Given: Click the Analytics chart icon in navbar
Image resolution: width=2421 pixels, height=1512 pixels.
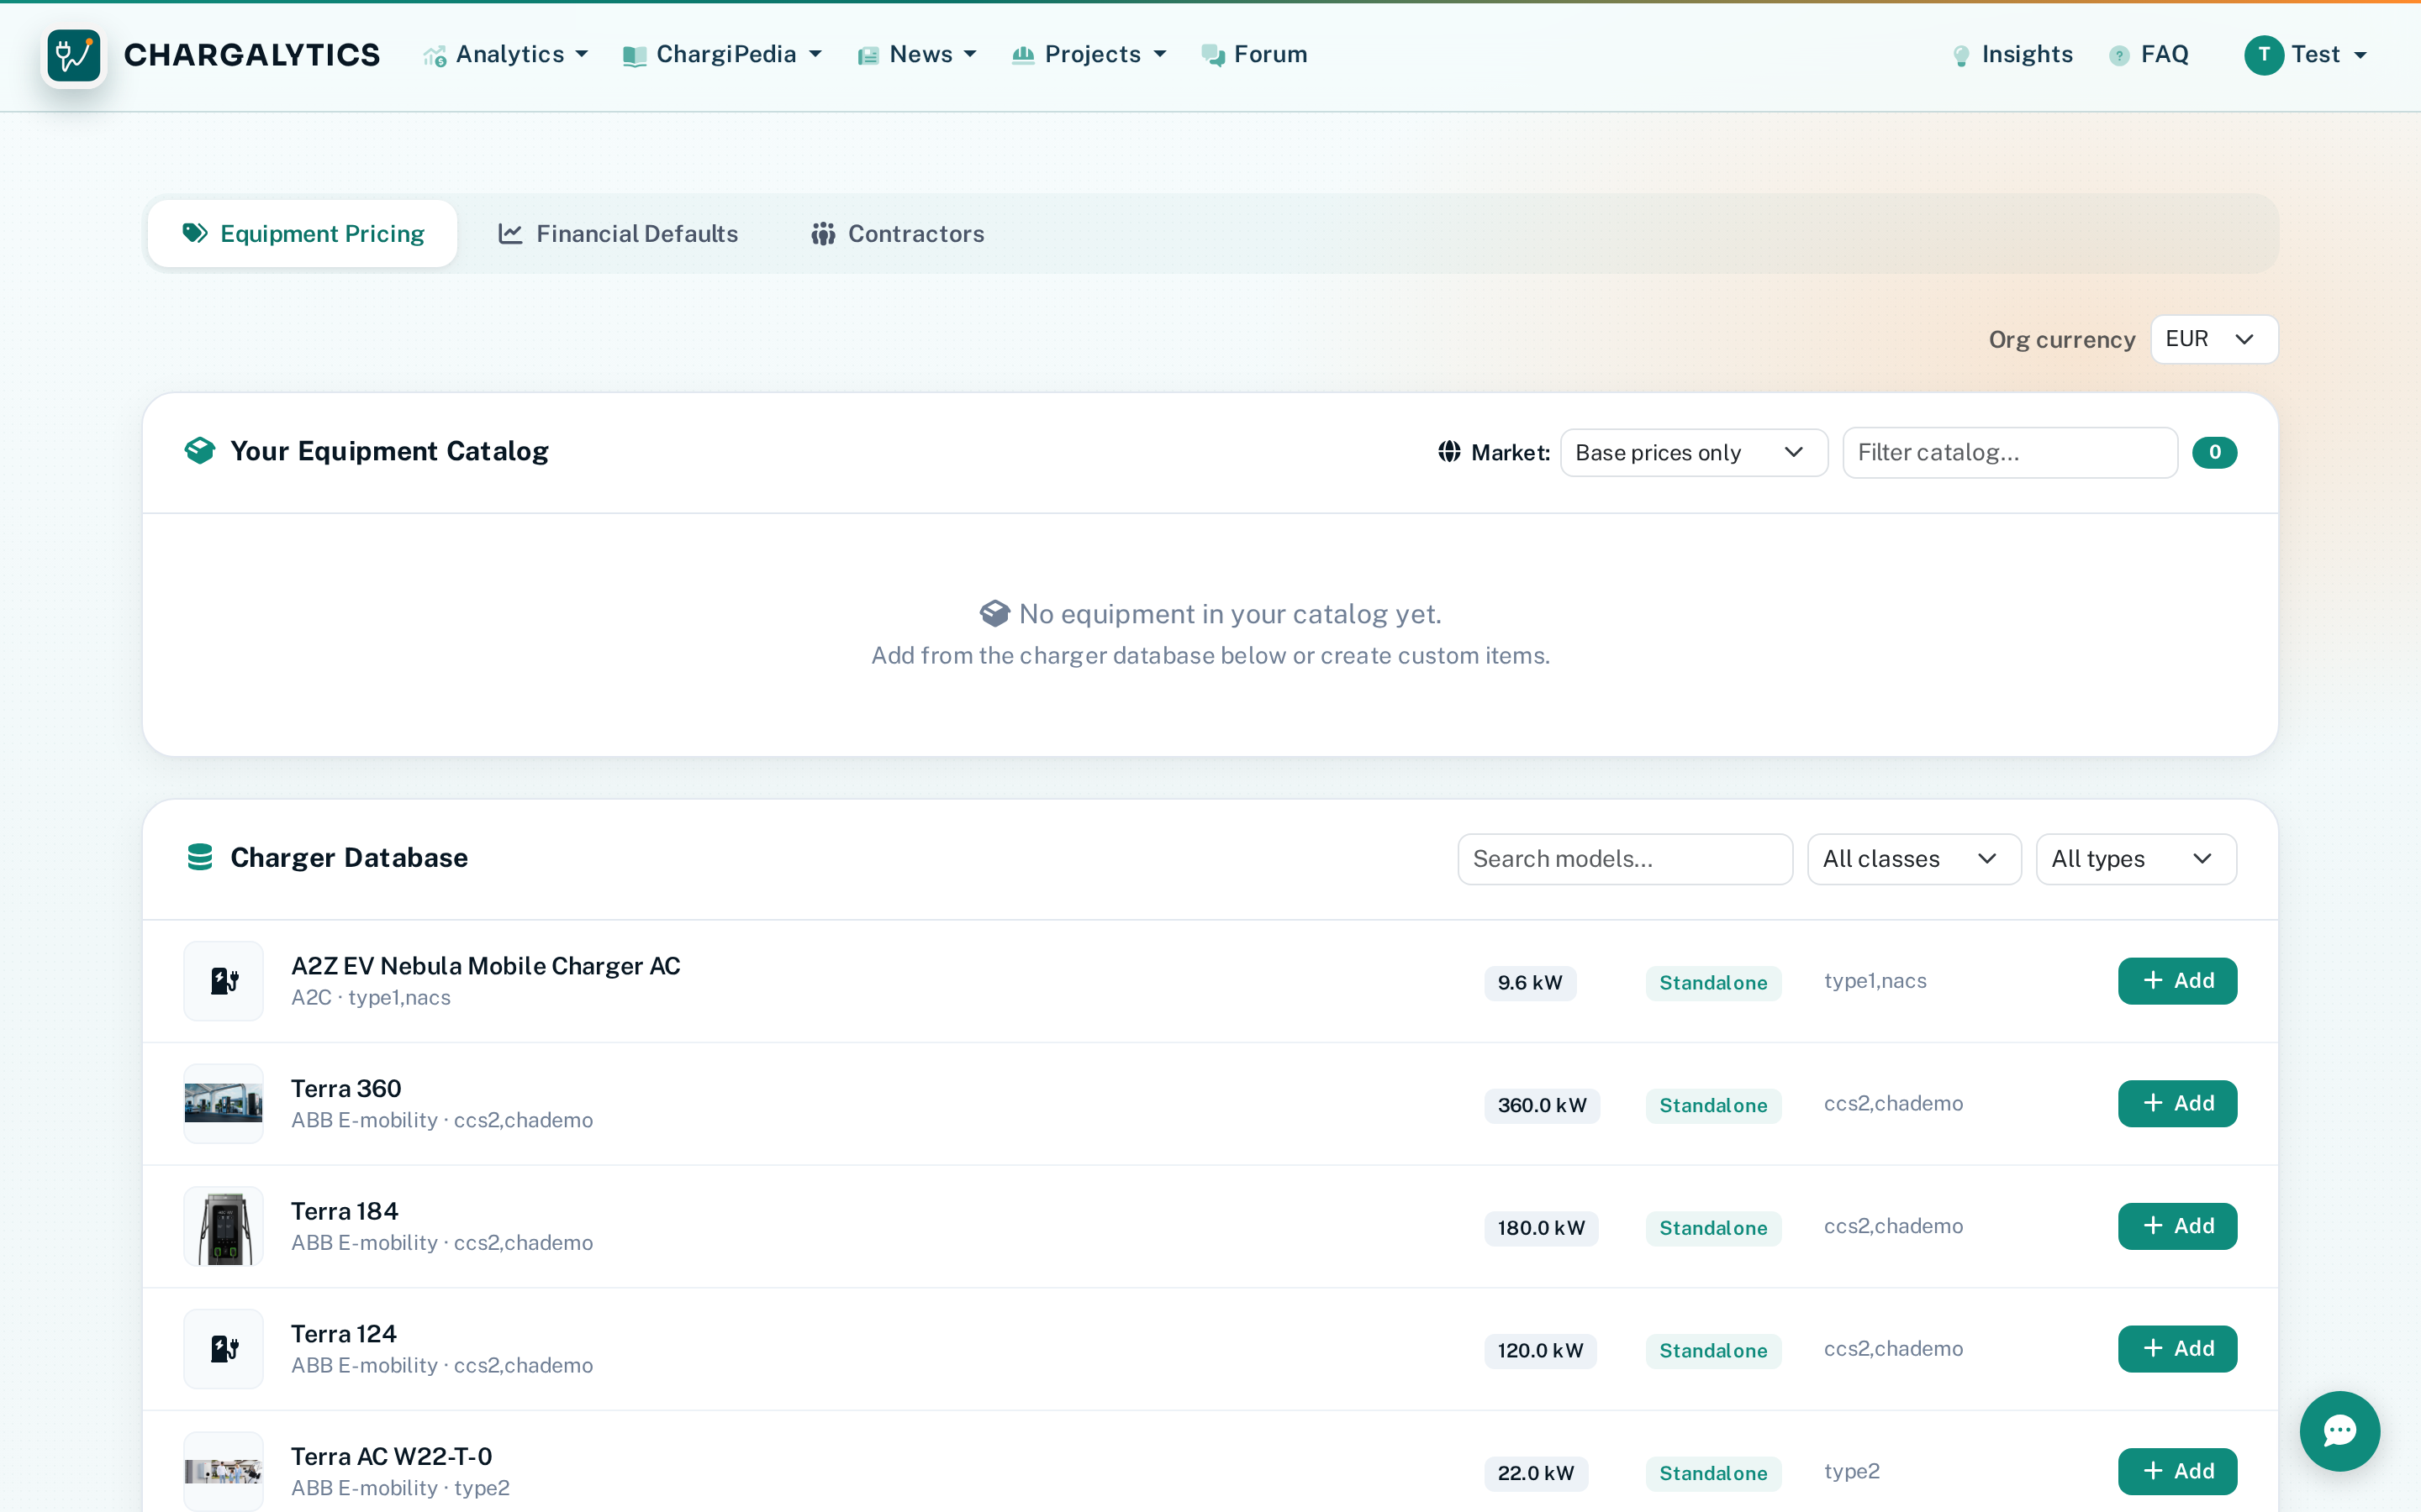Looking at the screenshot, I should 434,56.
